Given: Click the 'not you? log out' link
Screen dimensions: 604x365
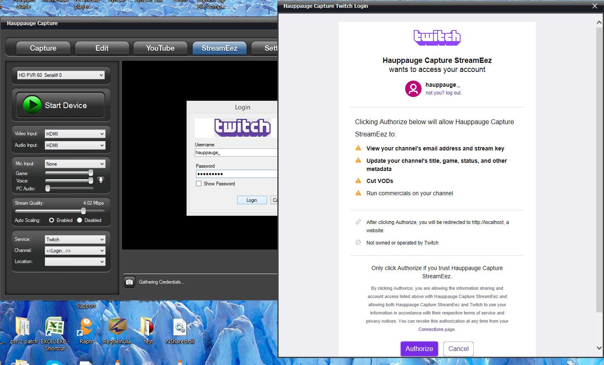Looking at the screenshot, I should (443, 93).
